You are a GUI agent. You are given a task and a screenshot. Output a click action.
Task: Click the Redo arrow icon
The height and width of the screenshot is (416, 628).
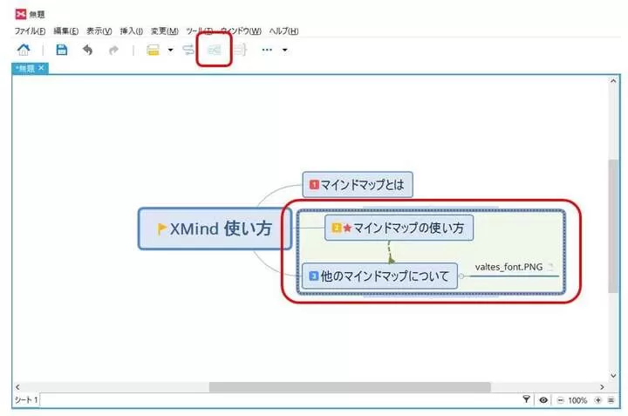[x=113, y=51]
